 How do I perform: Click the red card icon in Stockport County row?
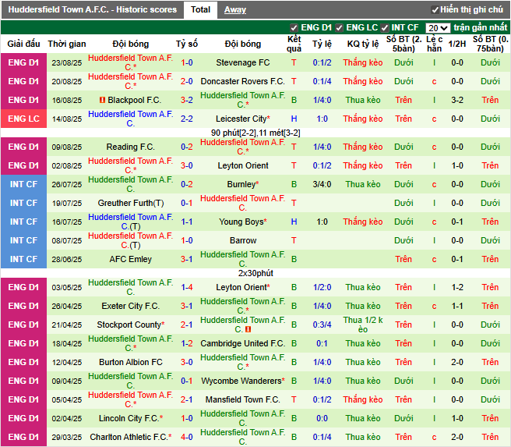click(248, 329)
